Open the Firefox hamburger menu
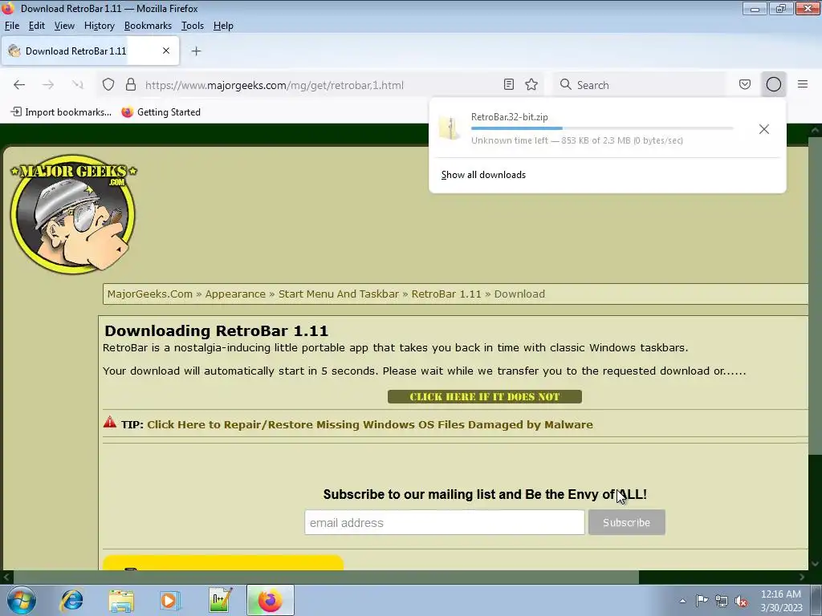Viewport: 822px width, 616px height. coord(803,84)
